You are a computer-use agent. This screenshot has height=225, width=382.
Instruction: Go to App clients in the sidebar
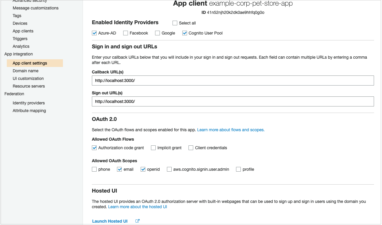click(x=23, y=31)
